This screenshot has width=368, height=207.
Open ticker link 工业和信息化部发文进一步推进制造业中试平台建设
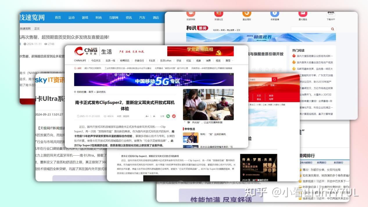click(128, 68)
